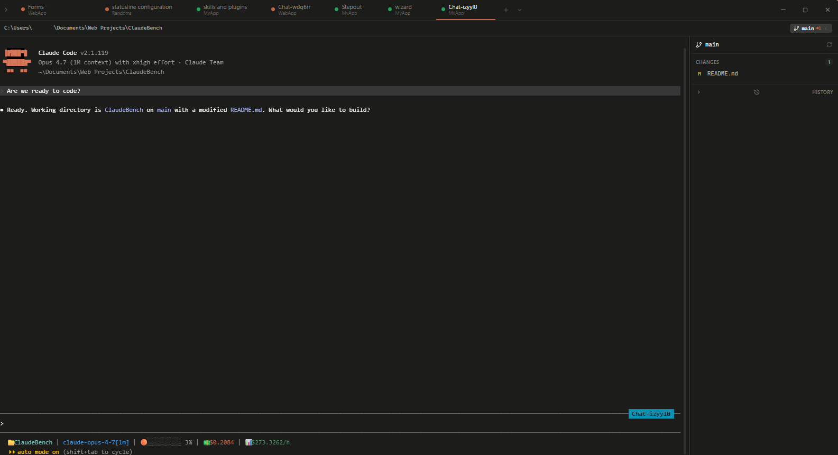Focus the terminal prompt input line
Image resolution: width=838 pixels, height=455 pixels.
coord(340,423)
